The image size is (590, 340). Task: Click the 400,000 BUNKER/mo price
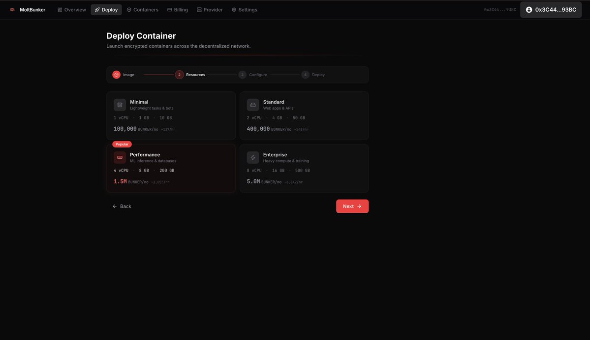tap(269, 129)
